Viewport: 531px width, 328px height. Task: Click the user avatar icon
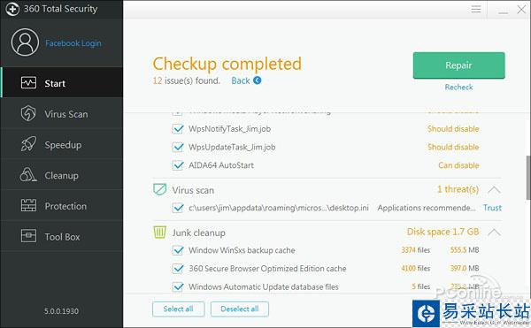pos(25,42)
